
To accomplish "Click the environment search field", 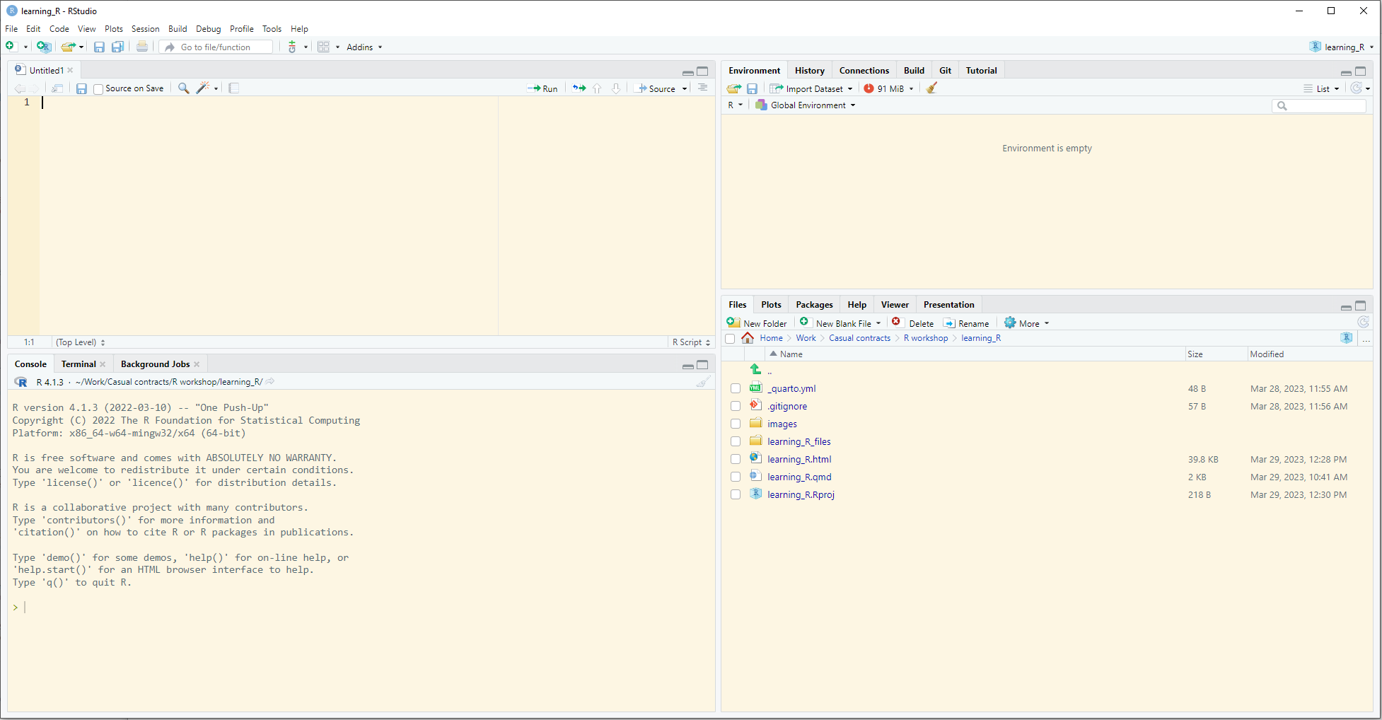I will [1323, 106].
